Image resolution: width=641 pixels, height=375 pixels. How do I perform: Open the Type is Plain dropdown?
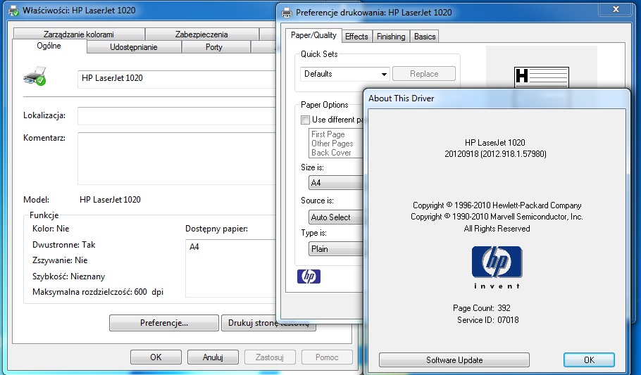(335, 249)
